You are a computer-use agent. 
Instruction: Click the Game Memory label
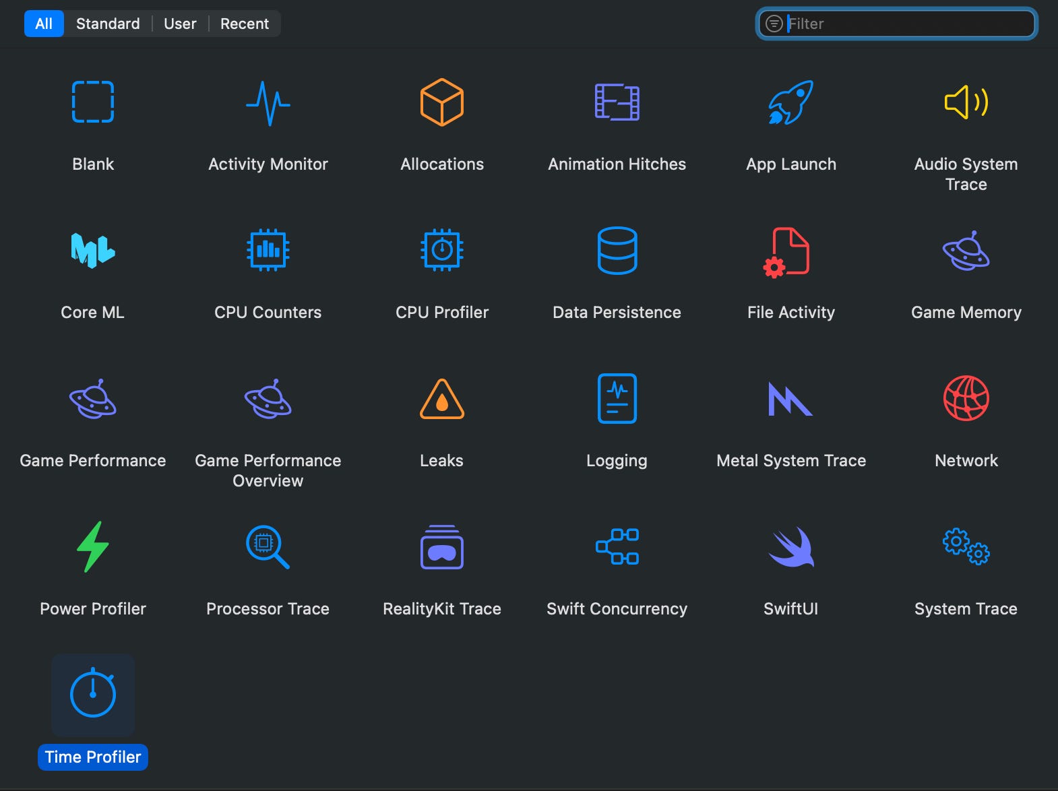(966, 312)
